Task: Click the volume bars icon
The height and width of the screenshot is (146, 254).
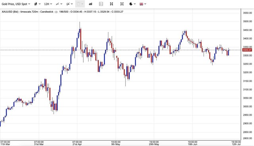Action: click(x=90, y=4)
